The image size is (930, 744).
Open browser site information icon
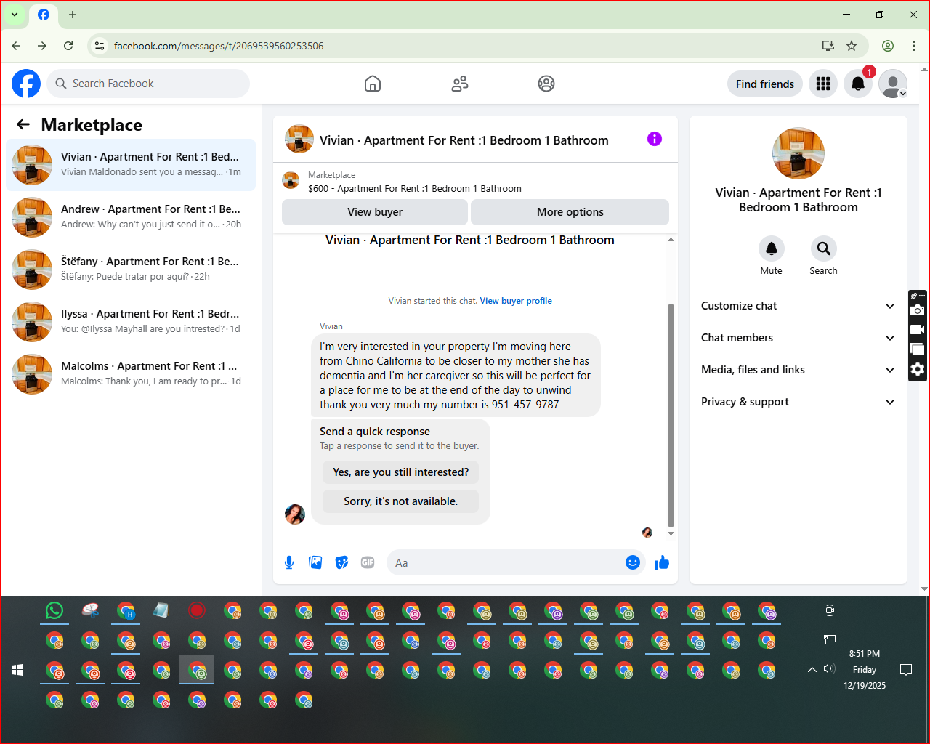coord(100,46)
